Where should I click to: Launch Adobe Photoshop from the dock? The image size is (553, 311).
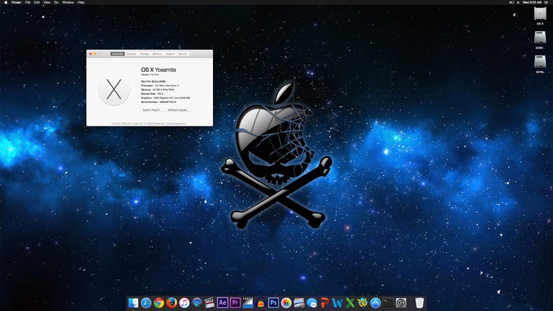273,303
